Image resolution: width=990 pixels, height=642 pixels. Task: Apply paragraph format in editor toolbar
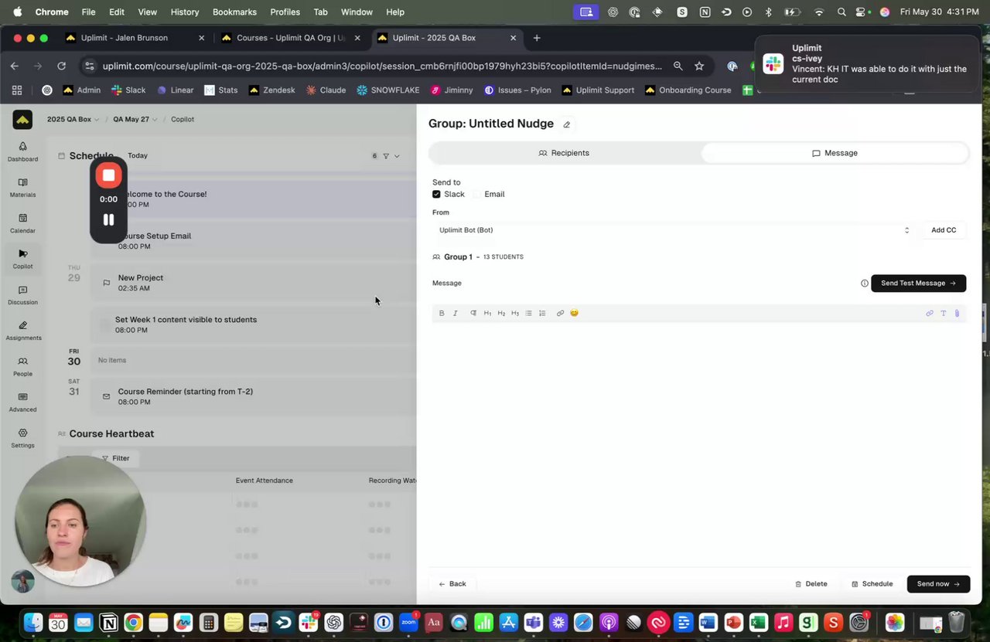pos(473,313)
